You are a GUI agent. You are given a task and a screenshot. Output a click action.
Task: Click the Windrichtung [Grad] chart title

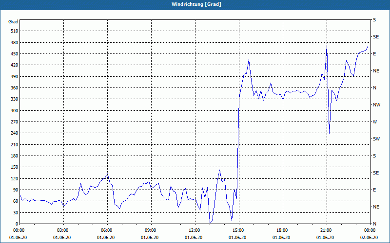196,4
